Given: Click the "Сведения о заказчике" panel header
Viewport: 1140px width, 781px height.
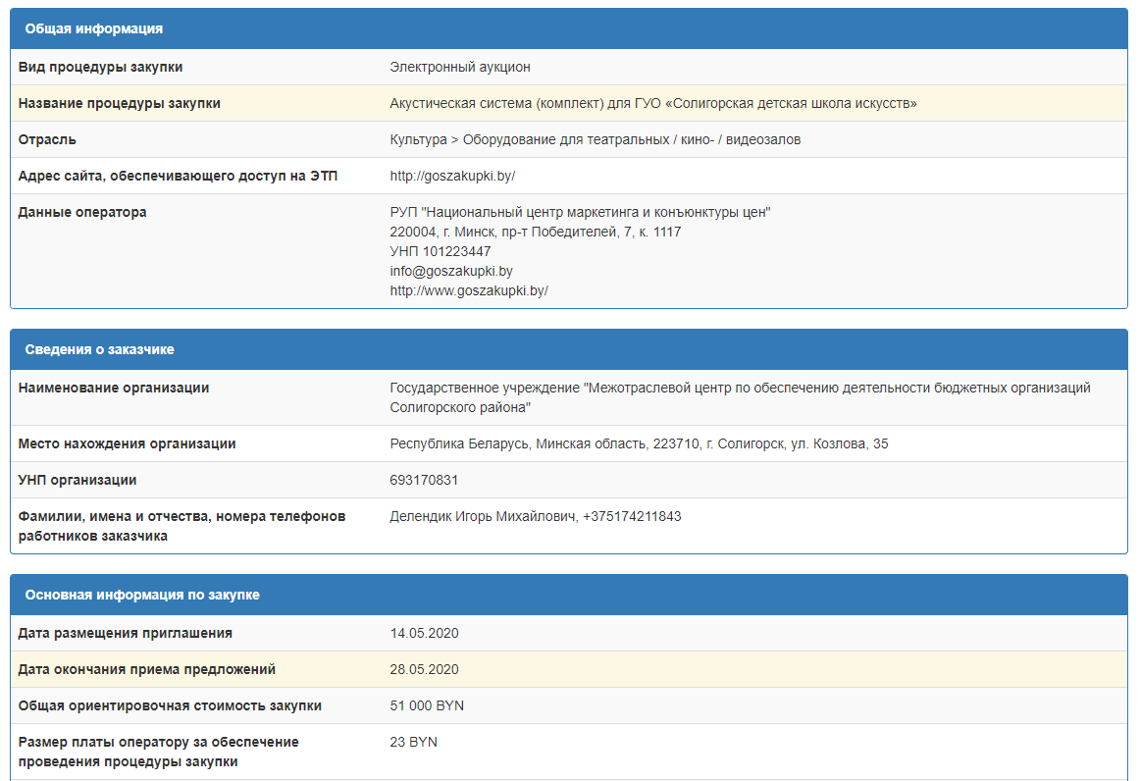Looking at the screenshot, I should pyautogui.click(x=100, y=349).
